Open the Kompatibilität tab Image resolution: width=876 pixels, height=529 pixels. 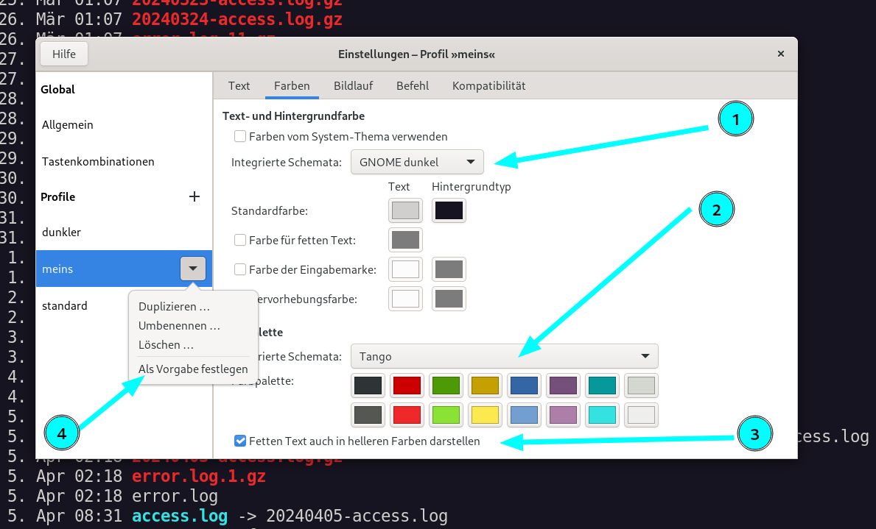pyautogui.click(x=489, y=86)
